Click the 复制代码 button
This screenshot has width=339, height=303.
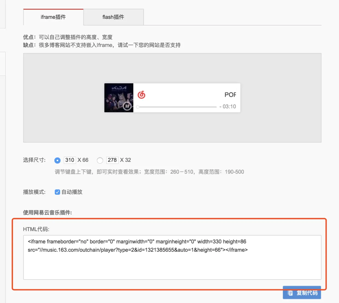click(302, 293)
